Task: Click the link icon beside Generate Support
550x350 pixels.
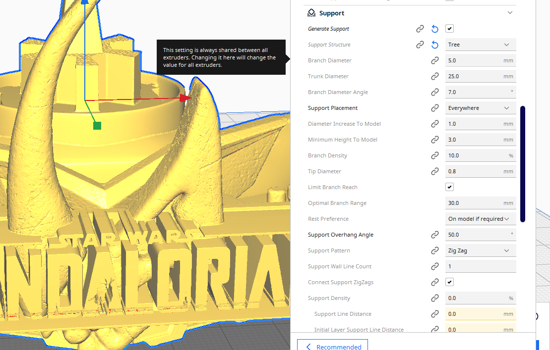Action: [x=420, y=29]
